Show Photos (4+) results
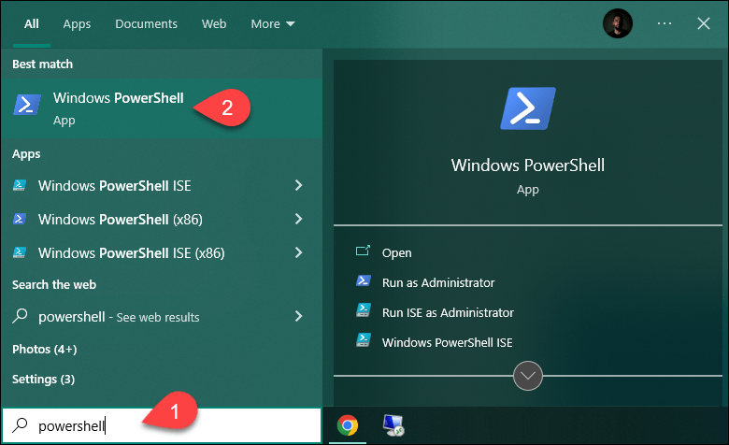Screen dimensions: 729x445 coord(45,349)
